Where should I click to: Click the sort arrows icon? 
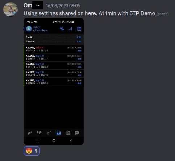[x=71, y=29]
